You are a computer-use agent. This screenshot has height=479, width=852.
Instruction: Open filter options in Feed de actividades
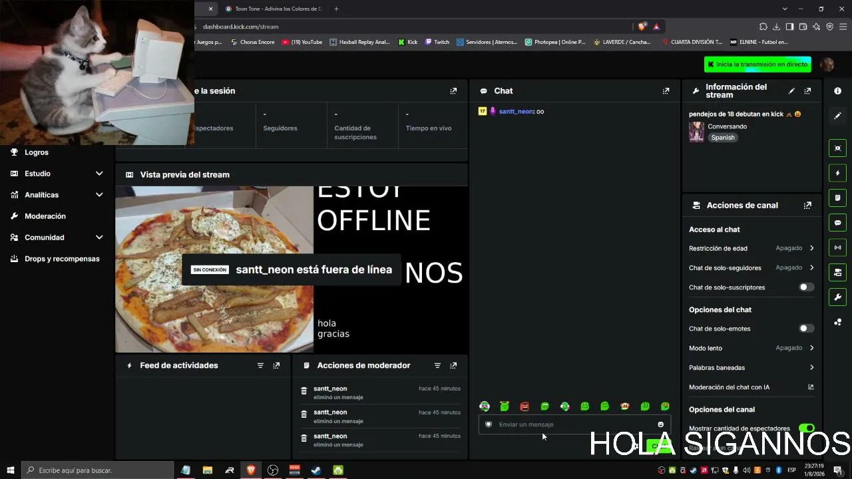(x=260, y=365)
